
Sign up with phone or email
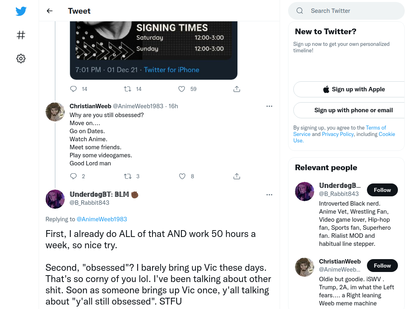click(352, 110)
